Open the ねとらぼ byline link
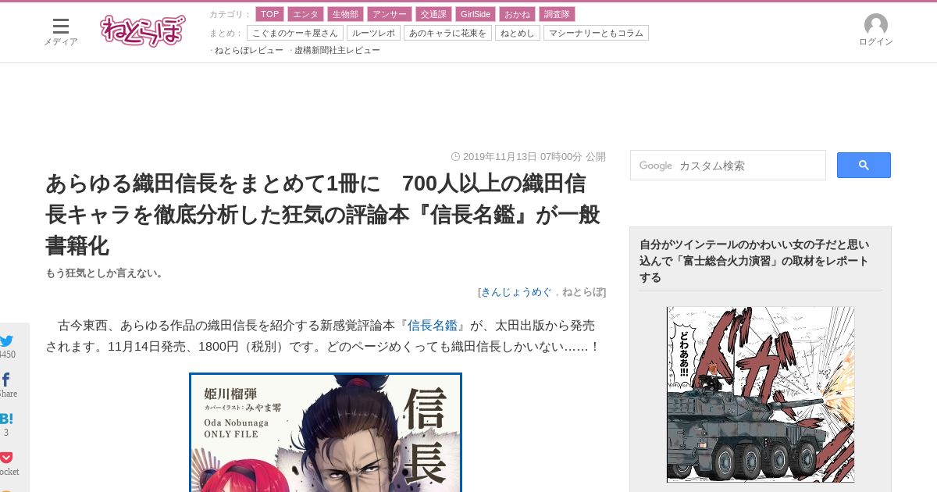The width and height of the screenshot is (937, 492). point(583,292)
